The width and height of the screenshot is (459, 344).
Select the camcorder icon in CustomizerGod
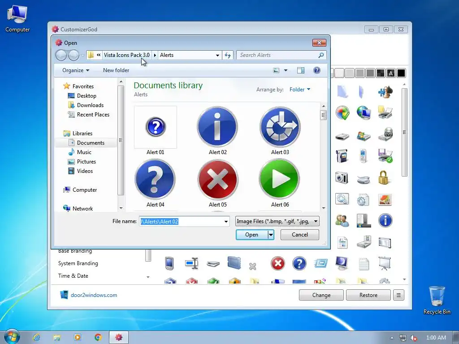point(341,156)
